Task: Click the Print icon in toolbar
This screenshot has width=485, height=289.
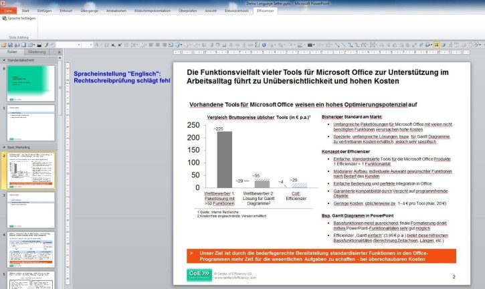Action: tap(17, 45)
